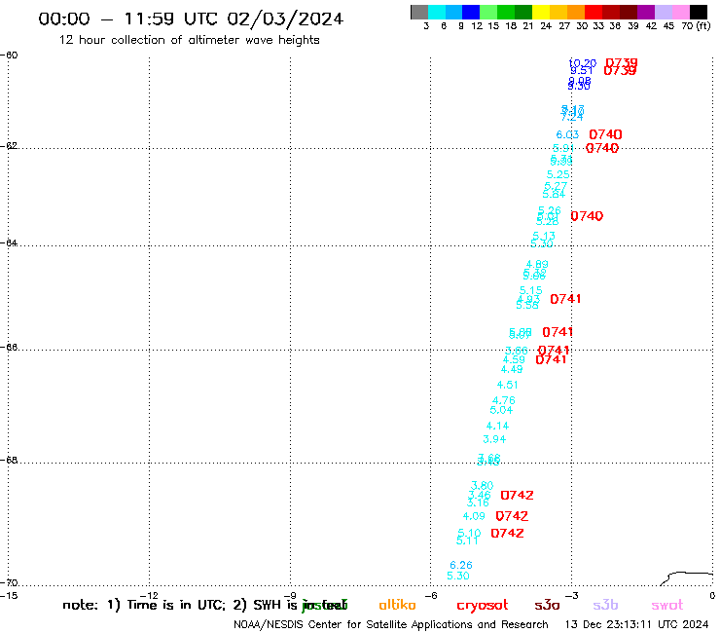The image size is (720, 633).
Task: Click the 'note: 1) Time is in UTC' text
Action: [144, 605]
